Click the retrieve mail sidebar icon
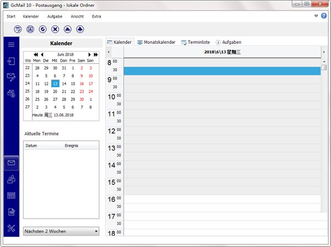The image size is (331, 247). (11, 61)
